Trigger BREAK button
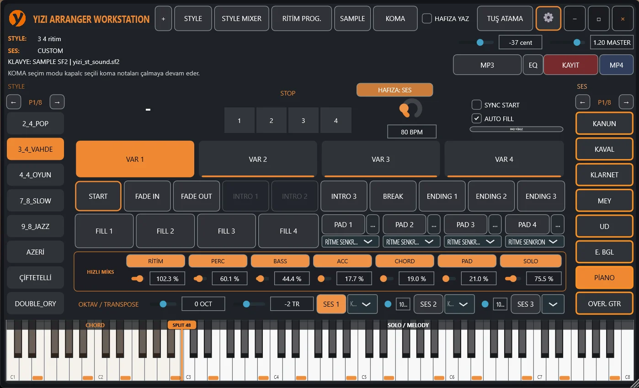This screenshot has height=388, width=639. [393, 196]
